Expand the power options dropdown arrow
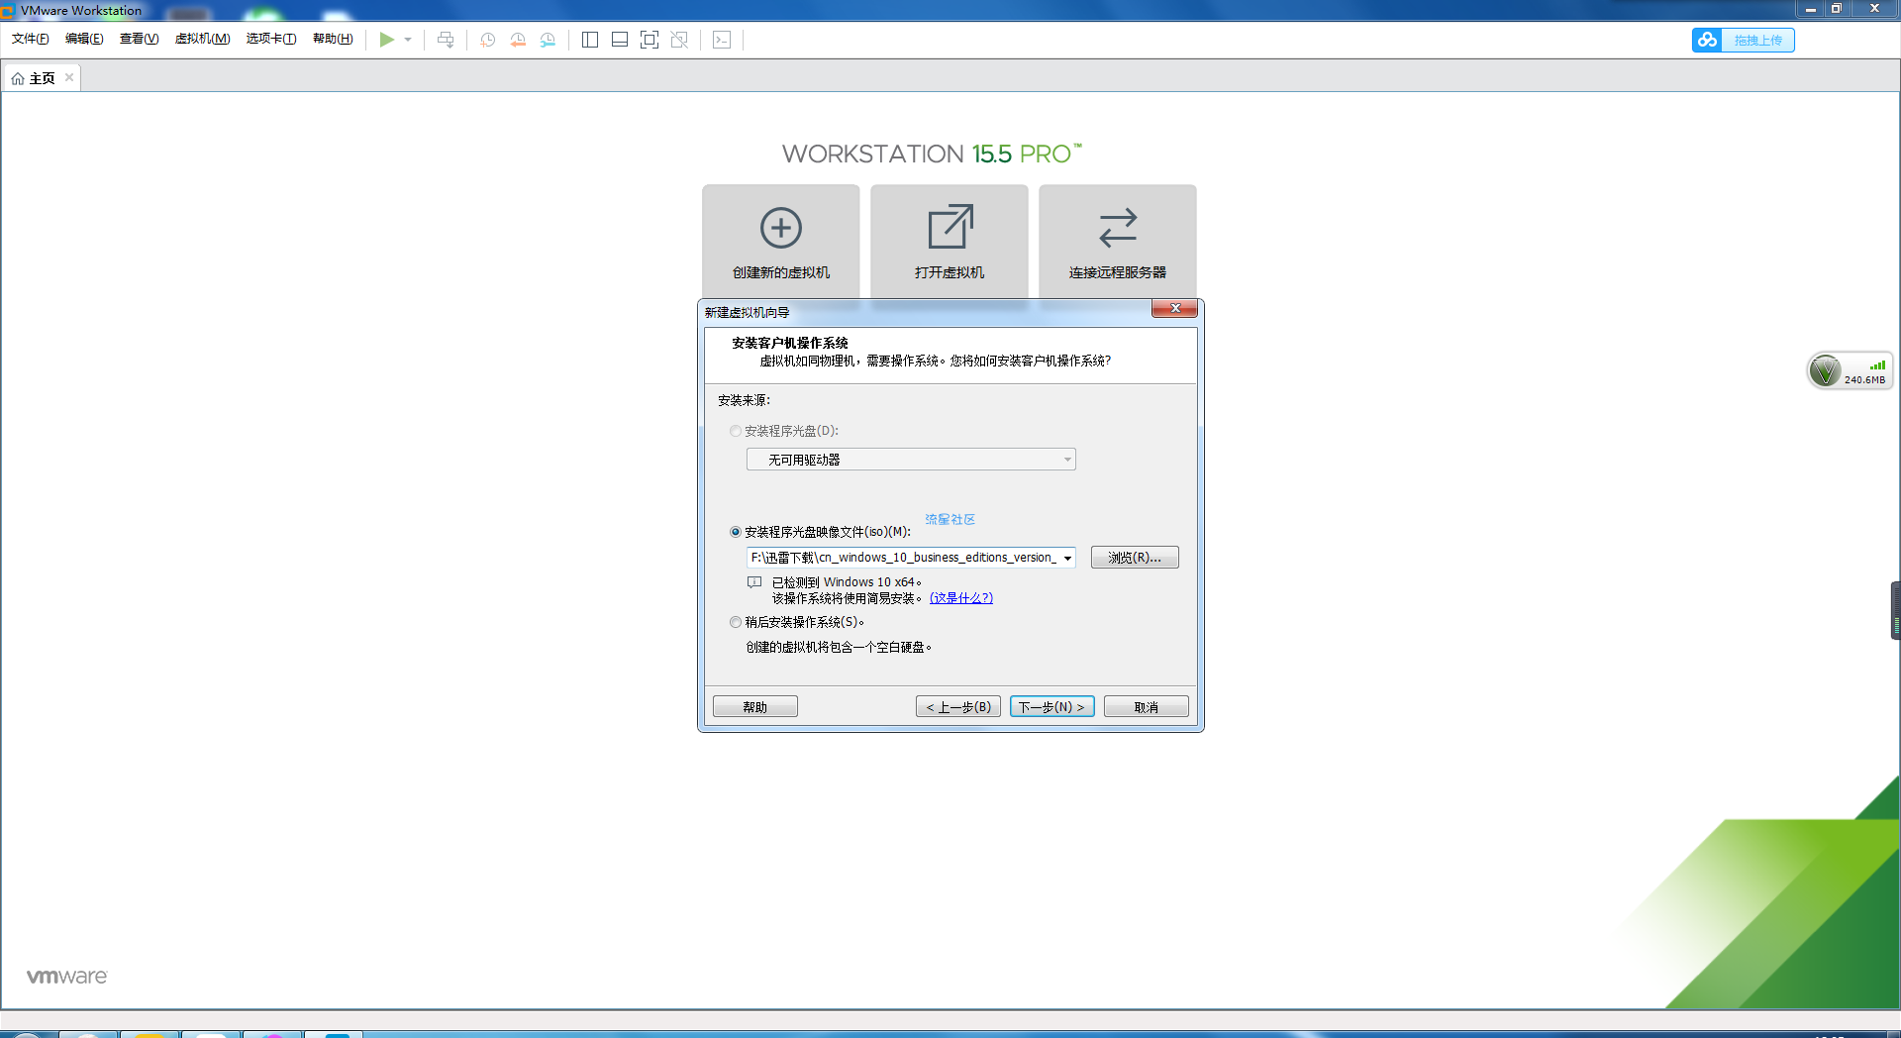Viewport: 1901px width, 1038px height. [x=408, y=40]
